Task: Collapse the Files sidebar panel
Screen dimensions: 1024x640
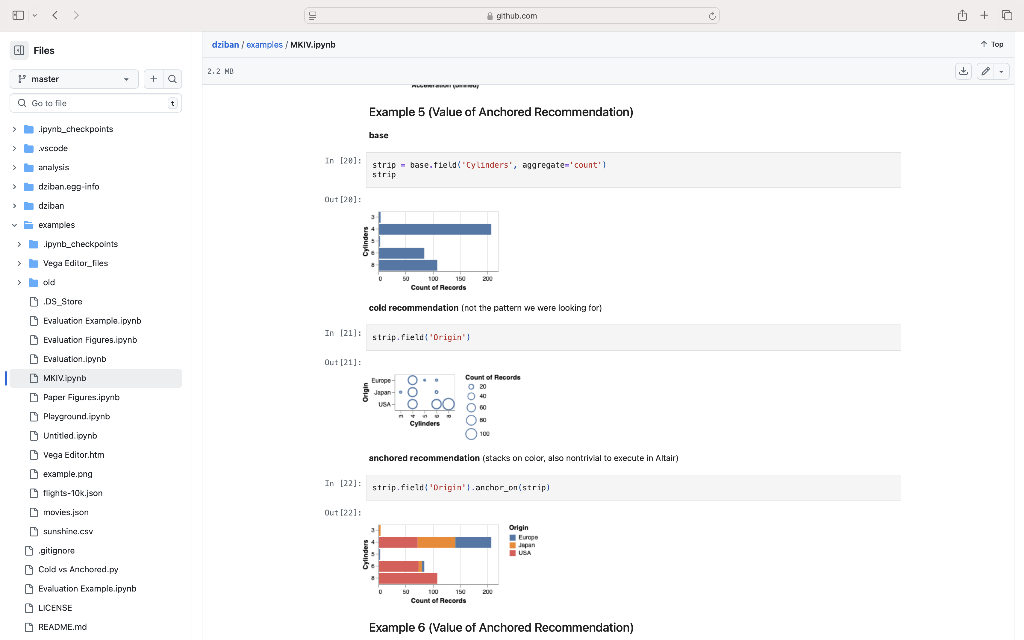Action: pos(19,50)
